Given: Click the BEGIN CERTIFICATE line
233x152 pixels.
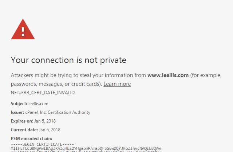Looking at the screenshot, I should point(42,144).
